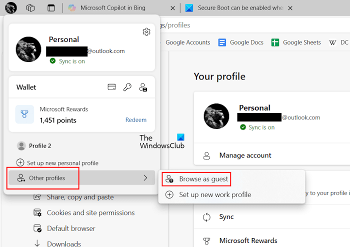Click the Your profile heading

(219, 76)
